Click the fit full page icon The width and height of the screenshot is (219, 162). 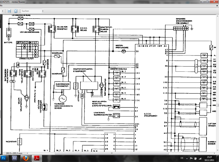pyautogui.click(x=16, y=11)
